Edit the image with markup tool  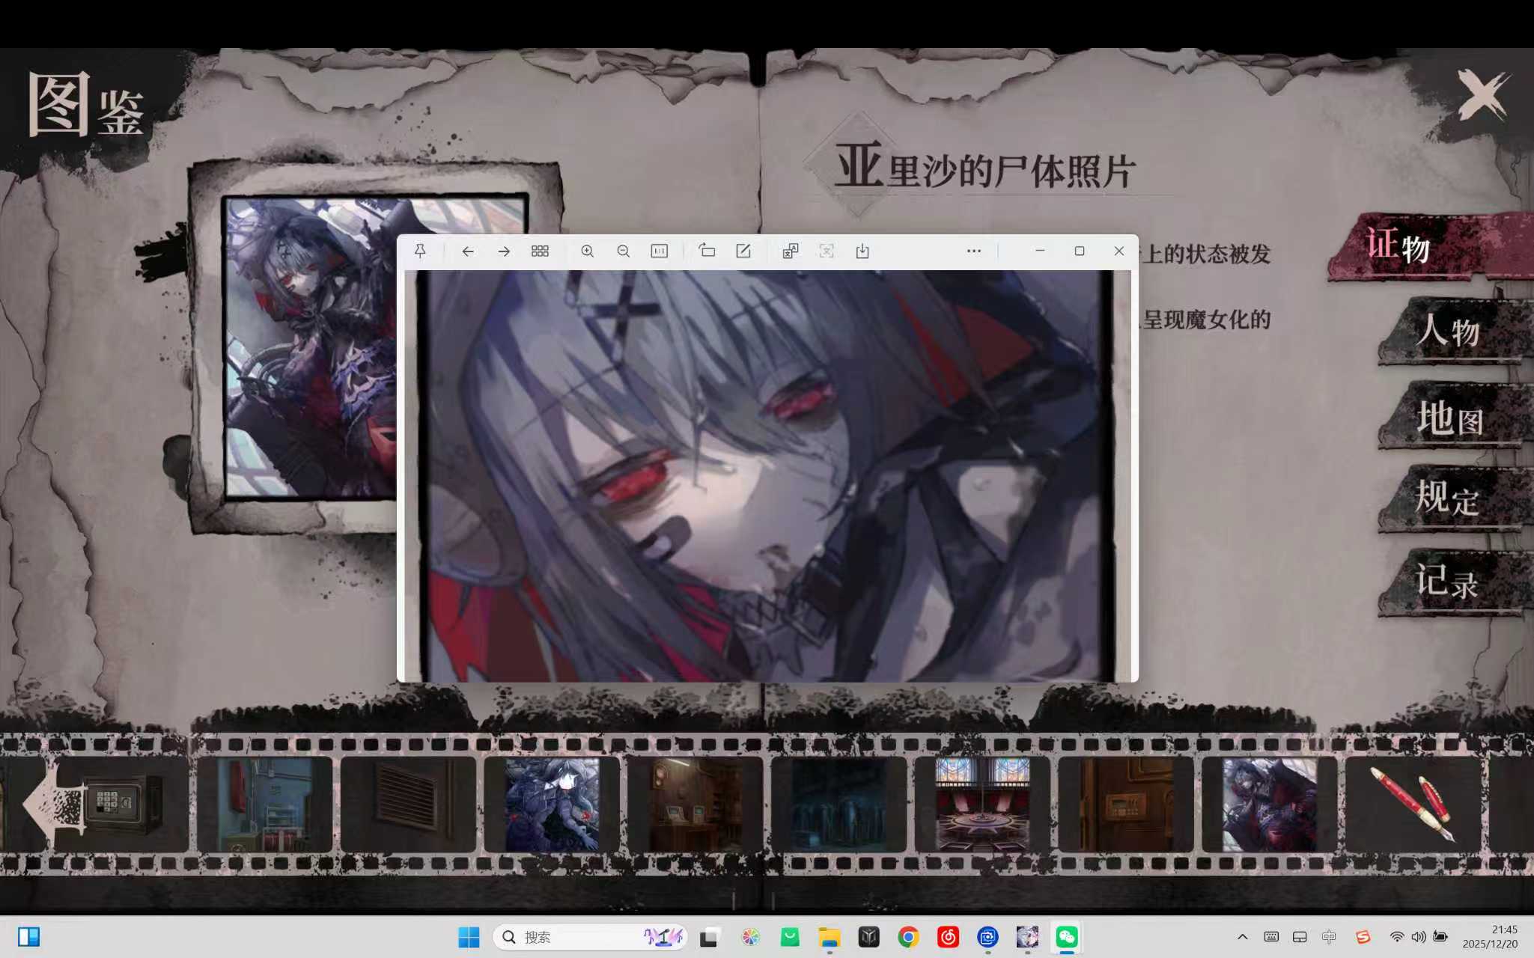pyautogui.click(x=743, y=251)
